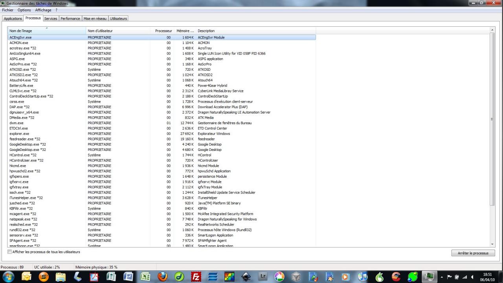Switch to the Utilisateurs tab
503x283 pixels.
118,18
